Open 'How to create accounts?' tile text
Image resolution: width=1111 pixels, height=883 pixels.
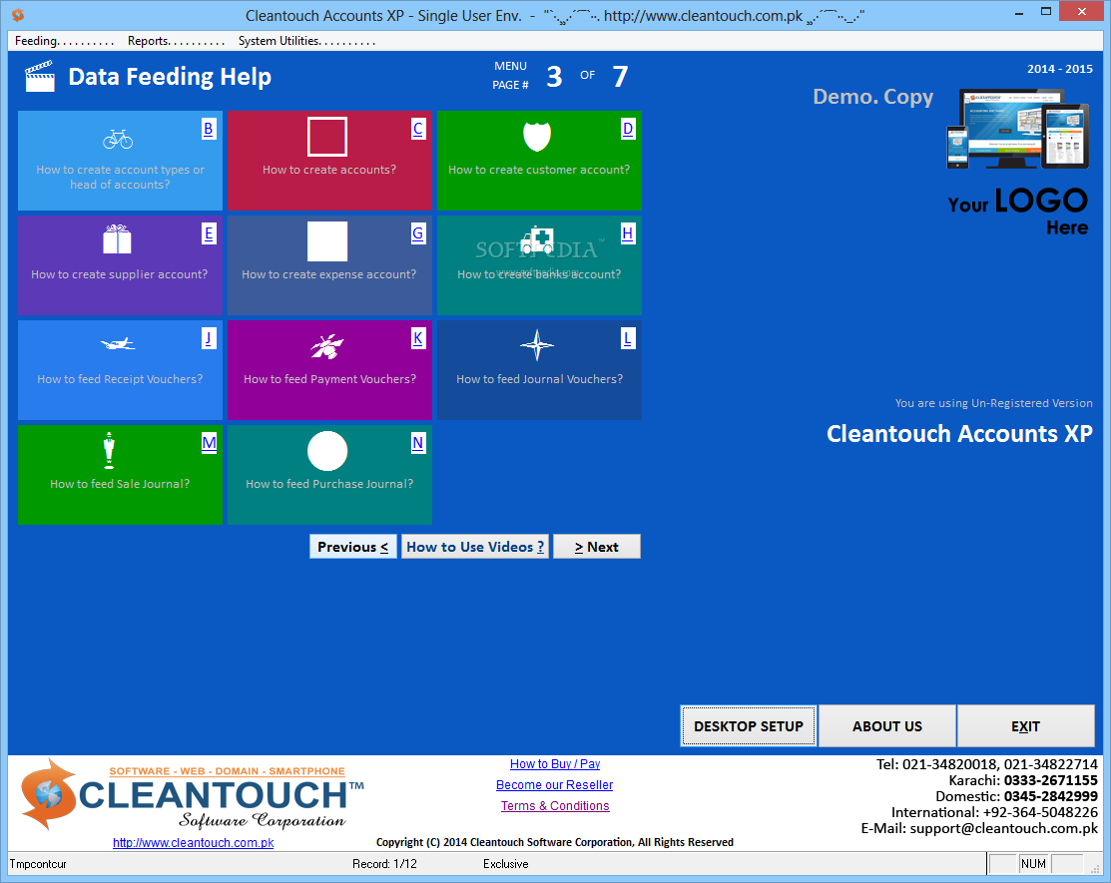pyautogui.click(x=329, y=170)
